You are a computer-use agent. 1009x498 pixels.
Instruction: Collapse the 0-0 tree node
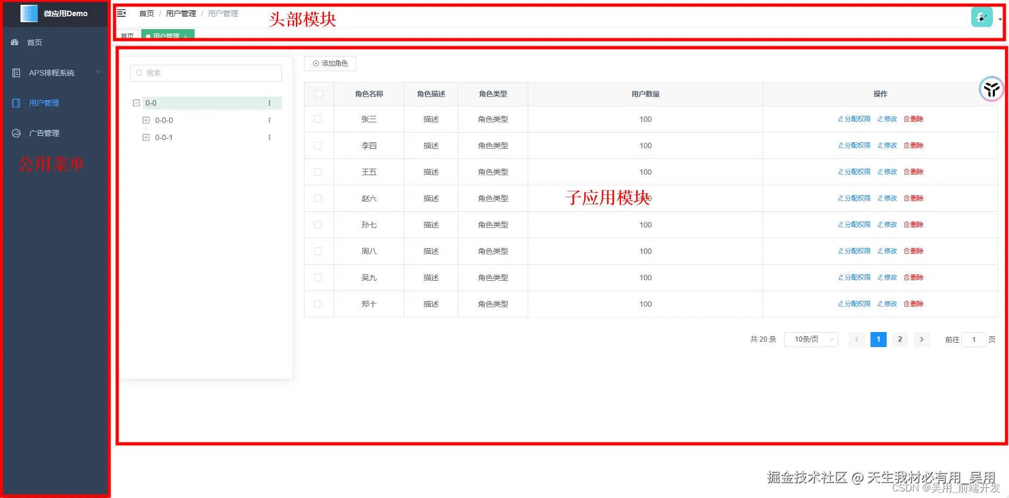click(136, 102)
